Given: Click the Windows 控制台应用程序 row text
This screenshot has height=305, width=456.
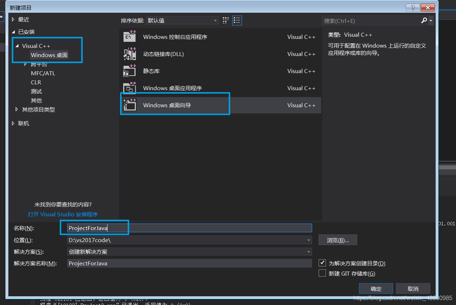Looking at the screenshot, I should (x=175, y=37).
